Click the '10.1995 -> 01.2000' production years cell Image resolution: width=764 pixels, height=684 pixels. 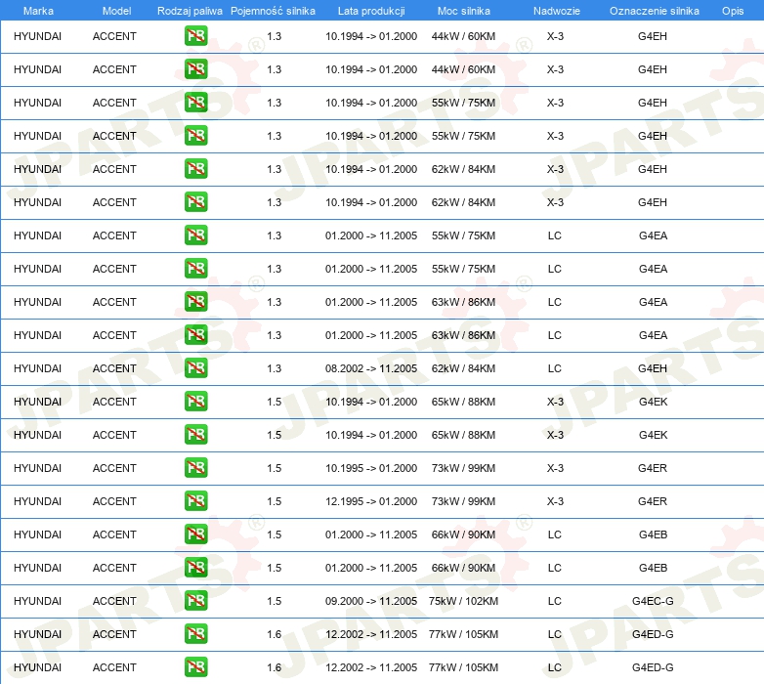click(x=371, y=468)
